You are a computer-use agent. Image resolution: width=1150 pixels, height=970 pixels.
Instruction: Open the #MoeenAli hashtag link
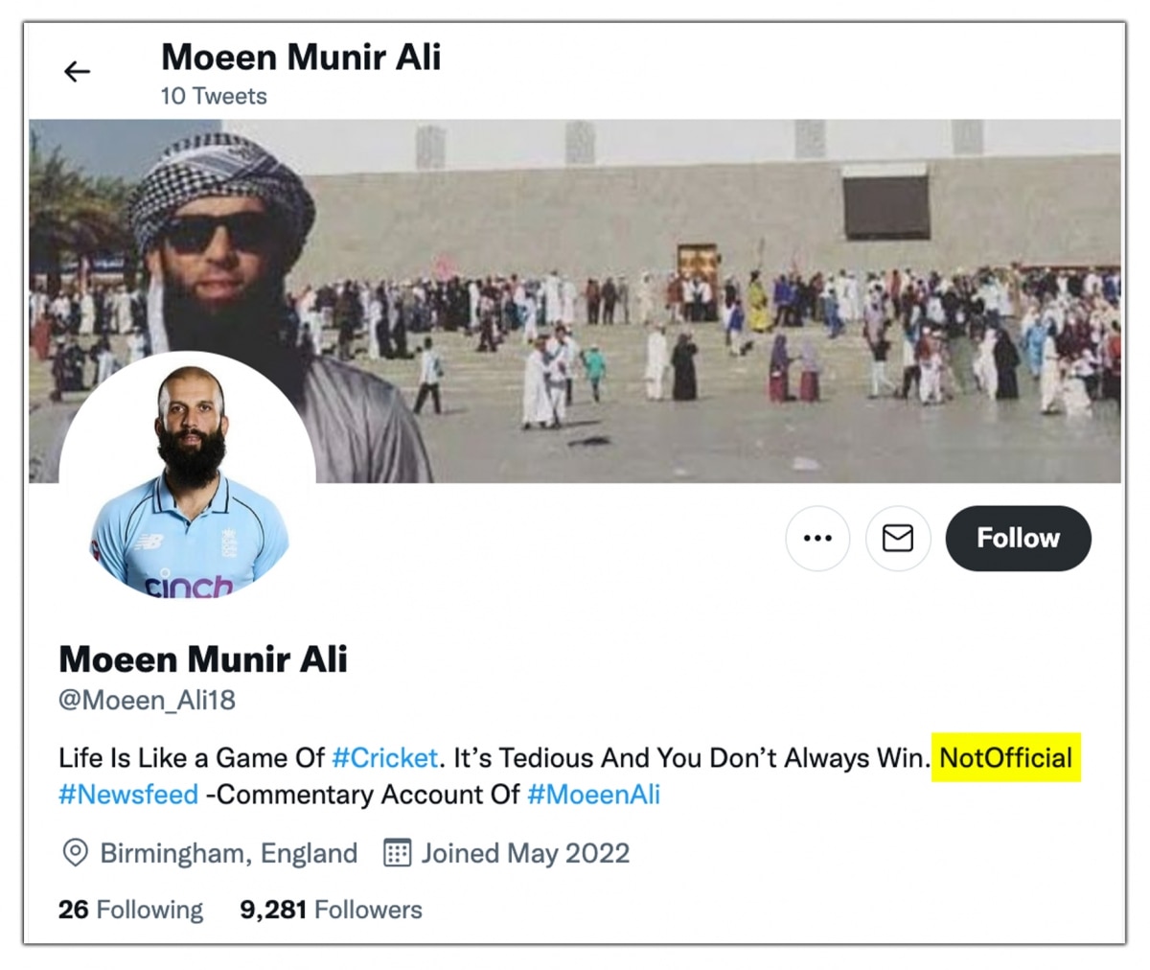pos(593,795)
